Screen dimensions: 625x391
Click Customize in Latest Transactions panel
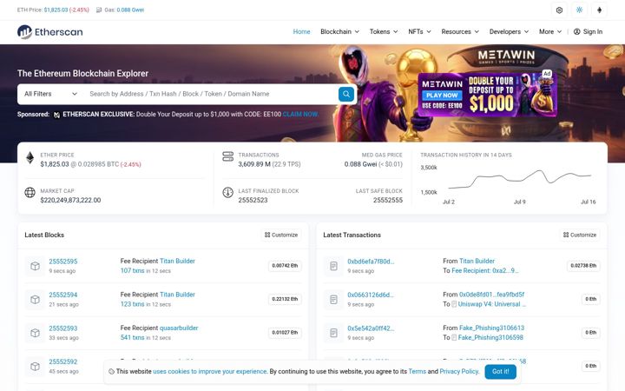point(580,235)
